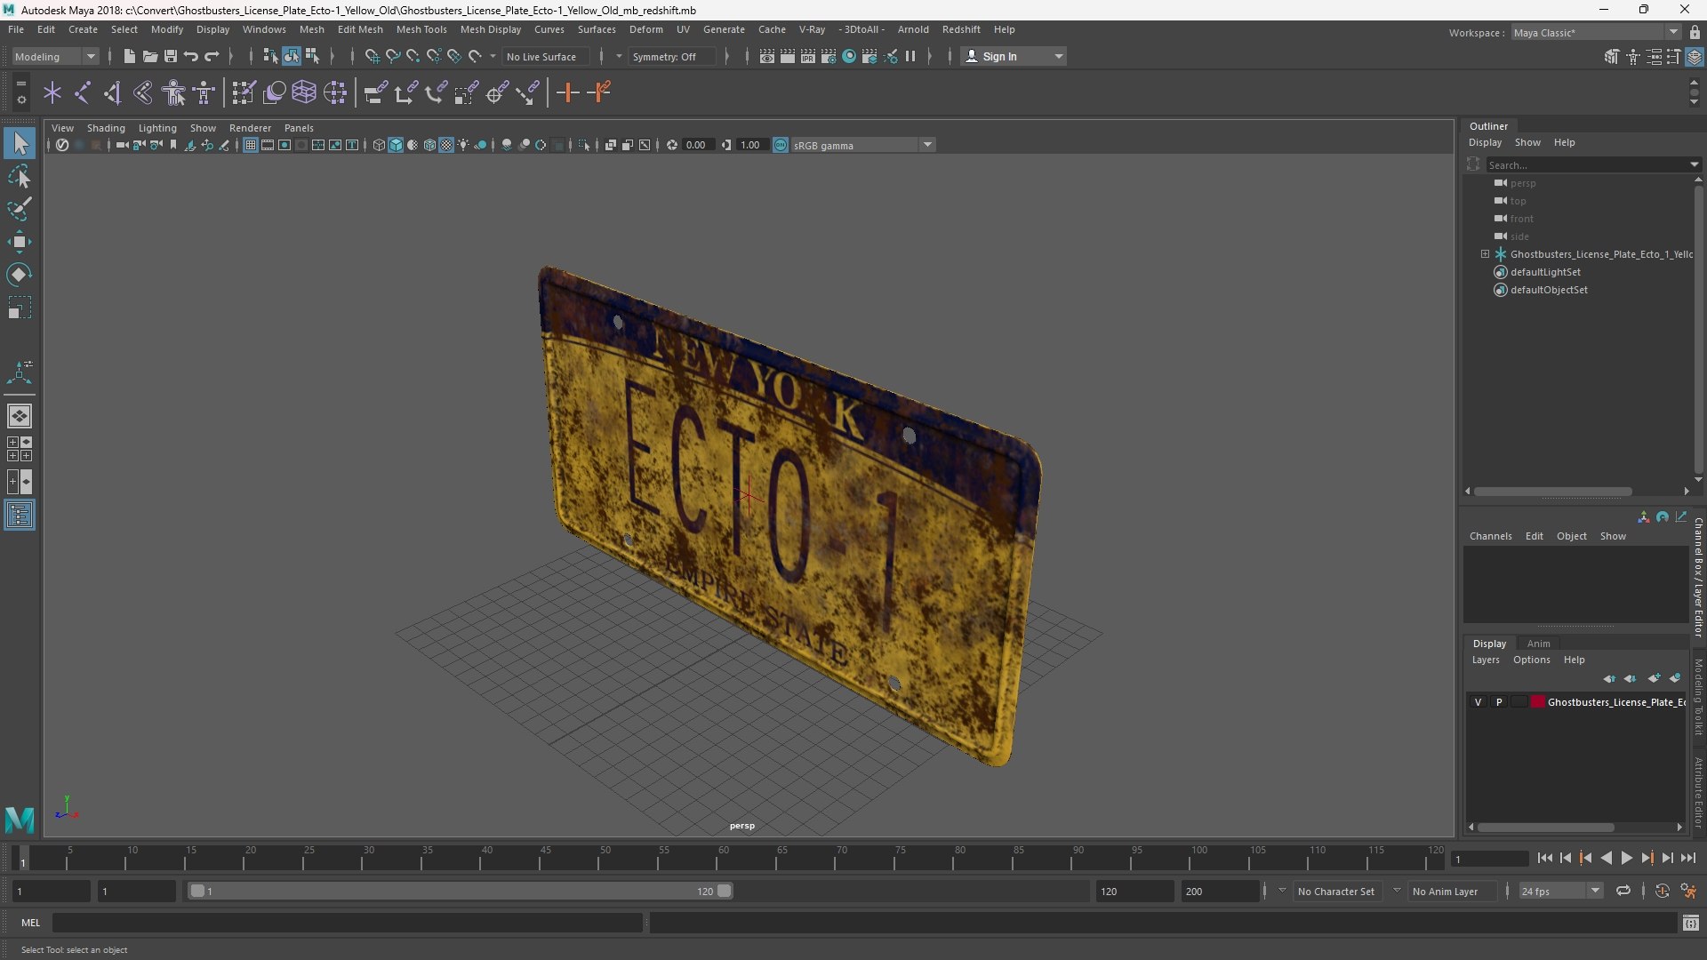Image resolution: width=1707 pixels, height=960 pixels.
Task: Activate the Move tool
Action: [20, 242]
